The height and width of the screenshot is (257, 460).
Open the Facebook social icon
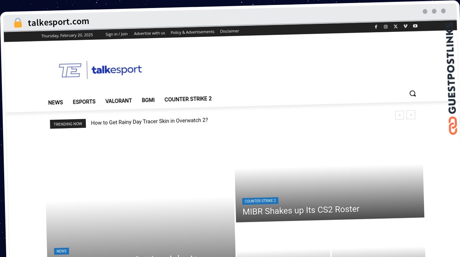376,27
